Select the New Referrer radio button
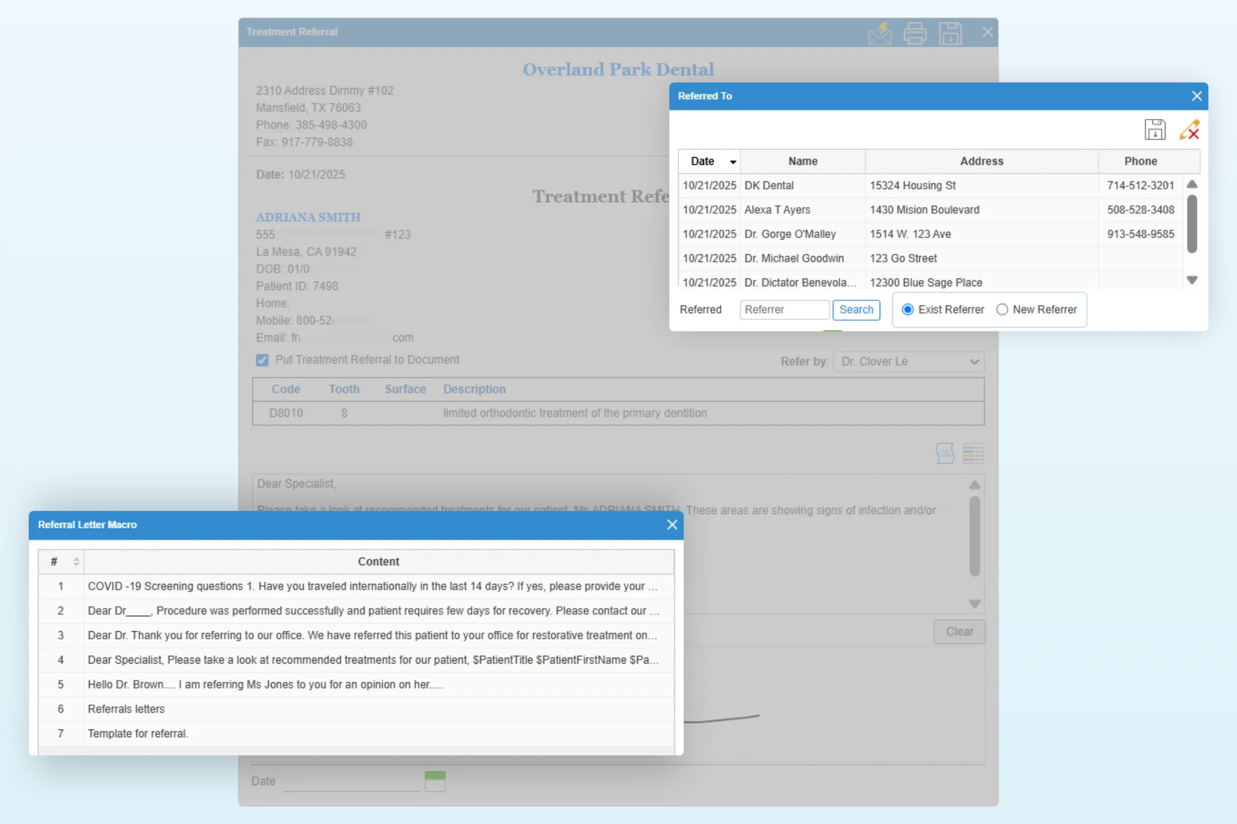Image resolution: width=1237 pixels, height=824 pixels. pos(1002,310)
